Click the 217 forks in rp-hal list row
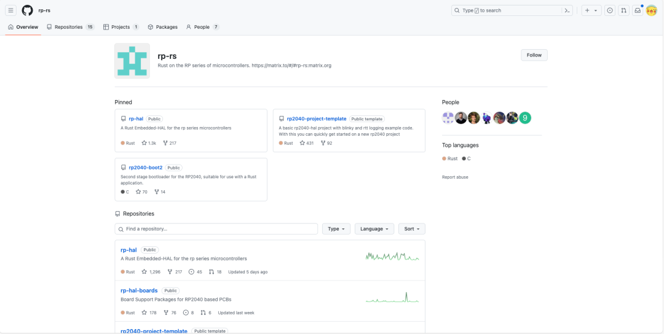The height and width of the screenshot is (334, 664). point(175,272)
